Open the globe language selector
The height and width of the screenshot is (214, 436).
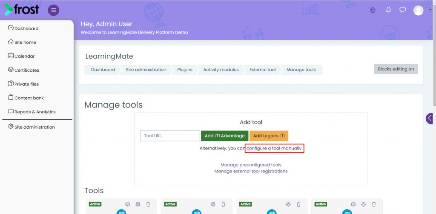click(373, 10)
